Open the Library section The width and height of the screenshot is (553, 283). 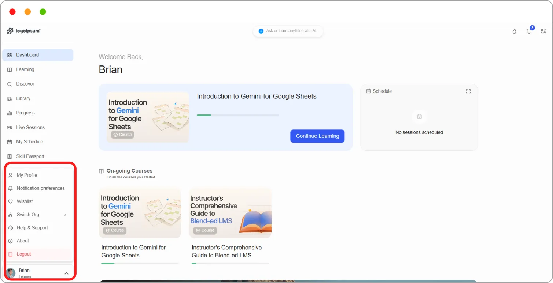tap(38, 98)
